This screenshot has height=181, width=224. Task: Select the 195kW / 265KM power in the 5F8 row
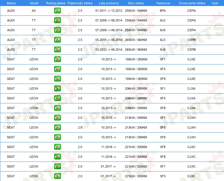(136, 79)
